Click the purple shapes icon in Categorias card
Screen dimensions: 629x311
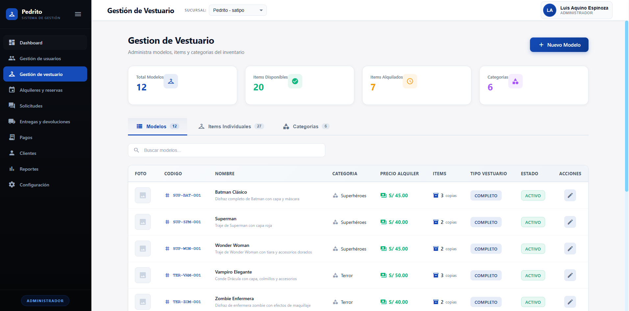click(515, 81)
